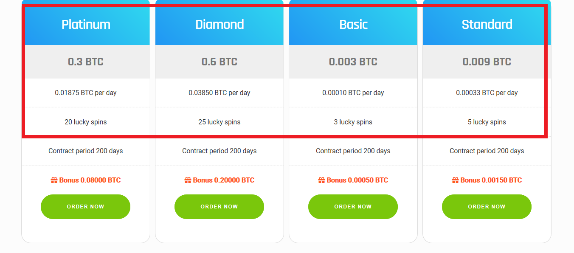Click the gift icon beside Diamond bonus
574x253 pixels.
[188, 180]
